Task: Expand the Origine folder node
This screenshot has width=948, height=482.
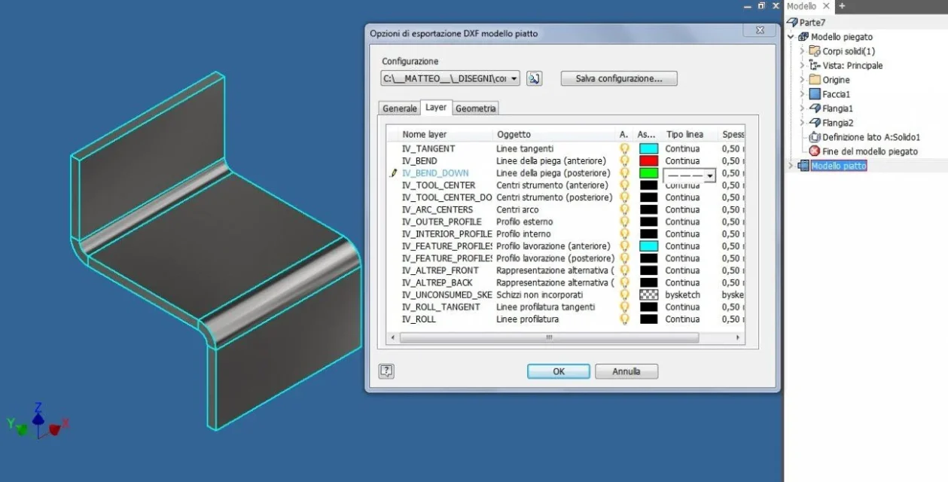Action: pos(803,80)
